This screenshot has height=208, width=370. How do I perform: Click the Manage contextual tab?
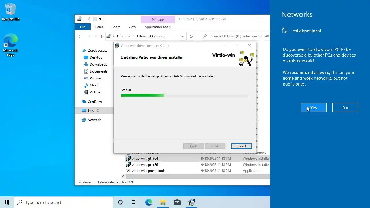(x=158, y=20)
